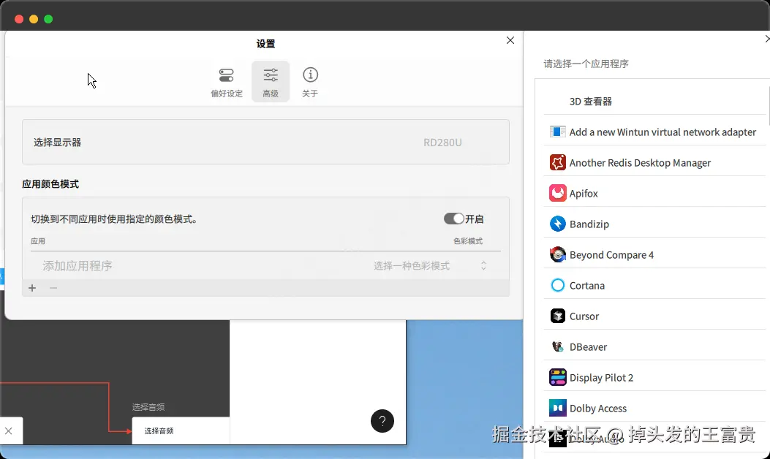Pick Another Redis Desktop Manager
The image size is (770, 459).
[x=654, y=162]
